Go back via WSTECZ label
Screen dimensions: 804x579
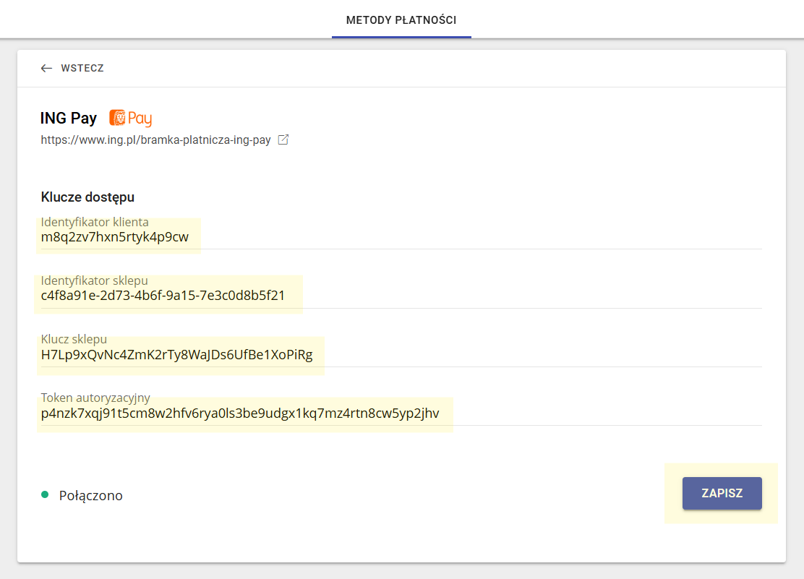[82, 68]
